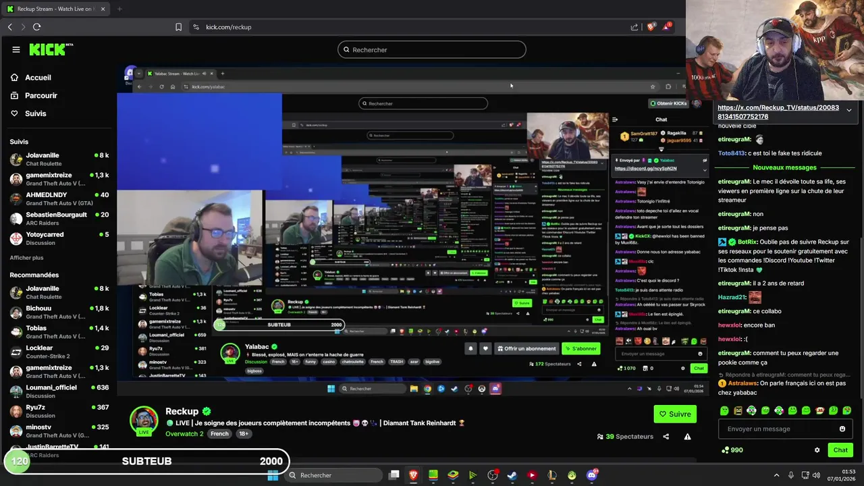Show hidden system tray icons
The image size is (864, 486).
point(776,475)
